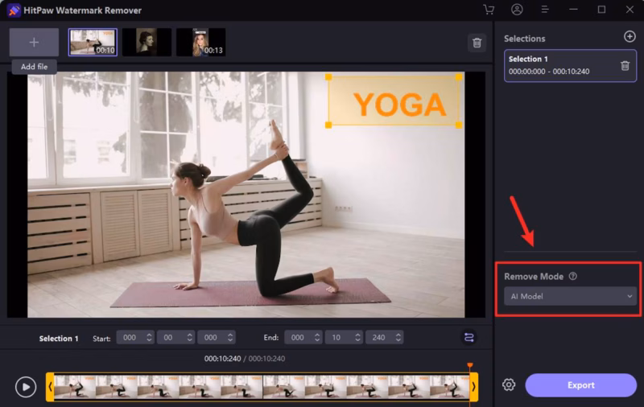Click the right timeline trim handle
644x407 pixels.
[x=473, y=386]
